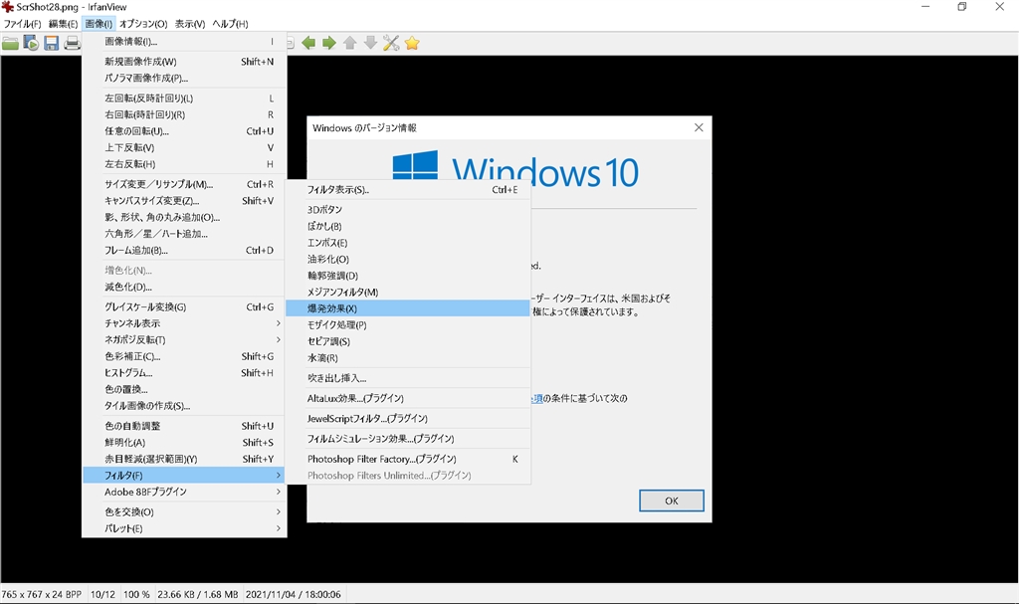Image resolution: width=1019 pixels, height=604 pixels.
Task: Select 右回転(時計回り)(R)
Action: (184, 115)
